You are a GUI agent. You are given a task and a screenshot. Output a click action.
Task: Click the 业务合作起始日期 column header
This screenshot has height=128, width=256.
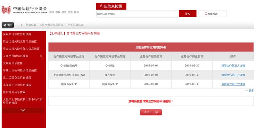(151, 56)
